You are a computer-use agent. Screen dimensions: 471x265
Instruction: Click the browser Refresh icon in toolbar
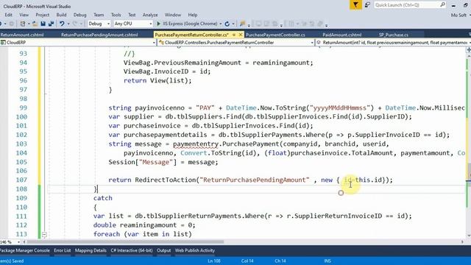227,24
